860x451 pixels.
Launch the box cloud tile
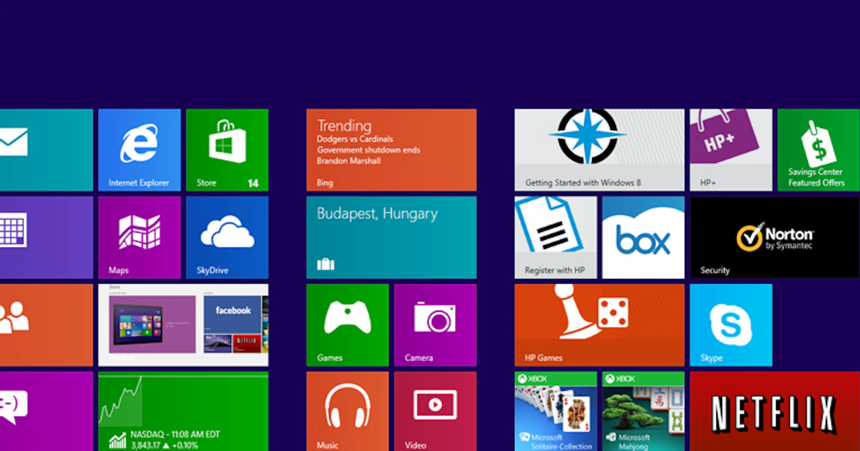coord(643,237)
